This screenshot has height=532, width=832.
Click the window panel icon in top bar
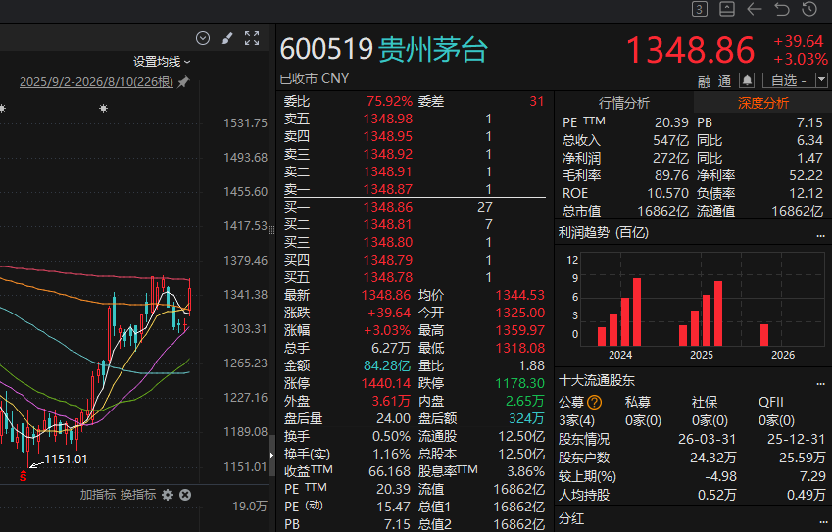coord(727,9)
